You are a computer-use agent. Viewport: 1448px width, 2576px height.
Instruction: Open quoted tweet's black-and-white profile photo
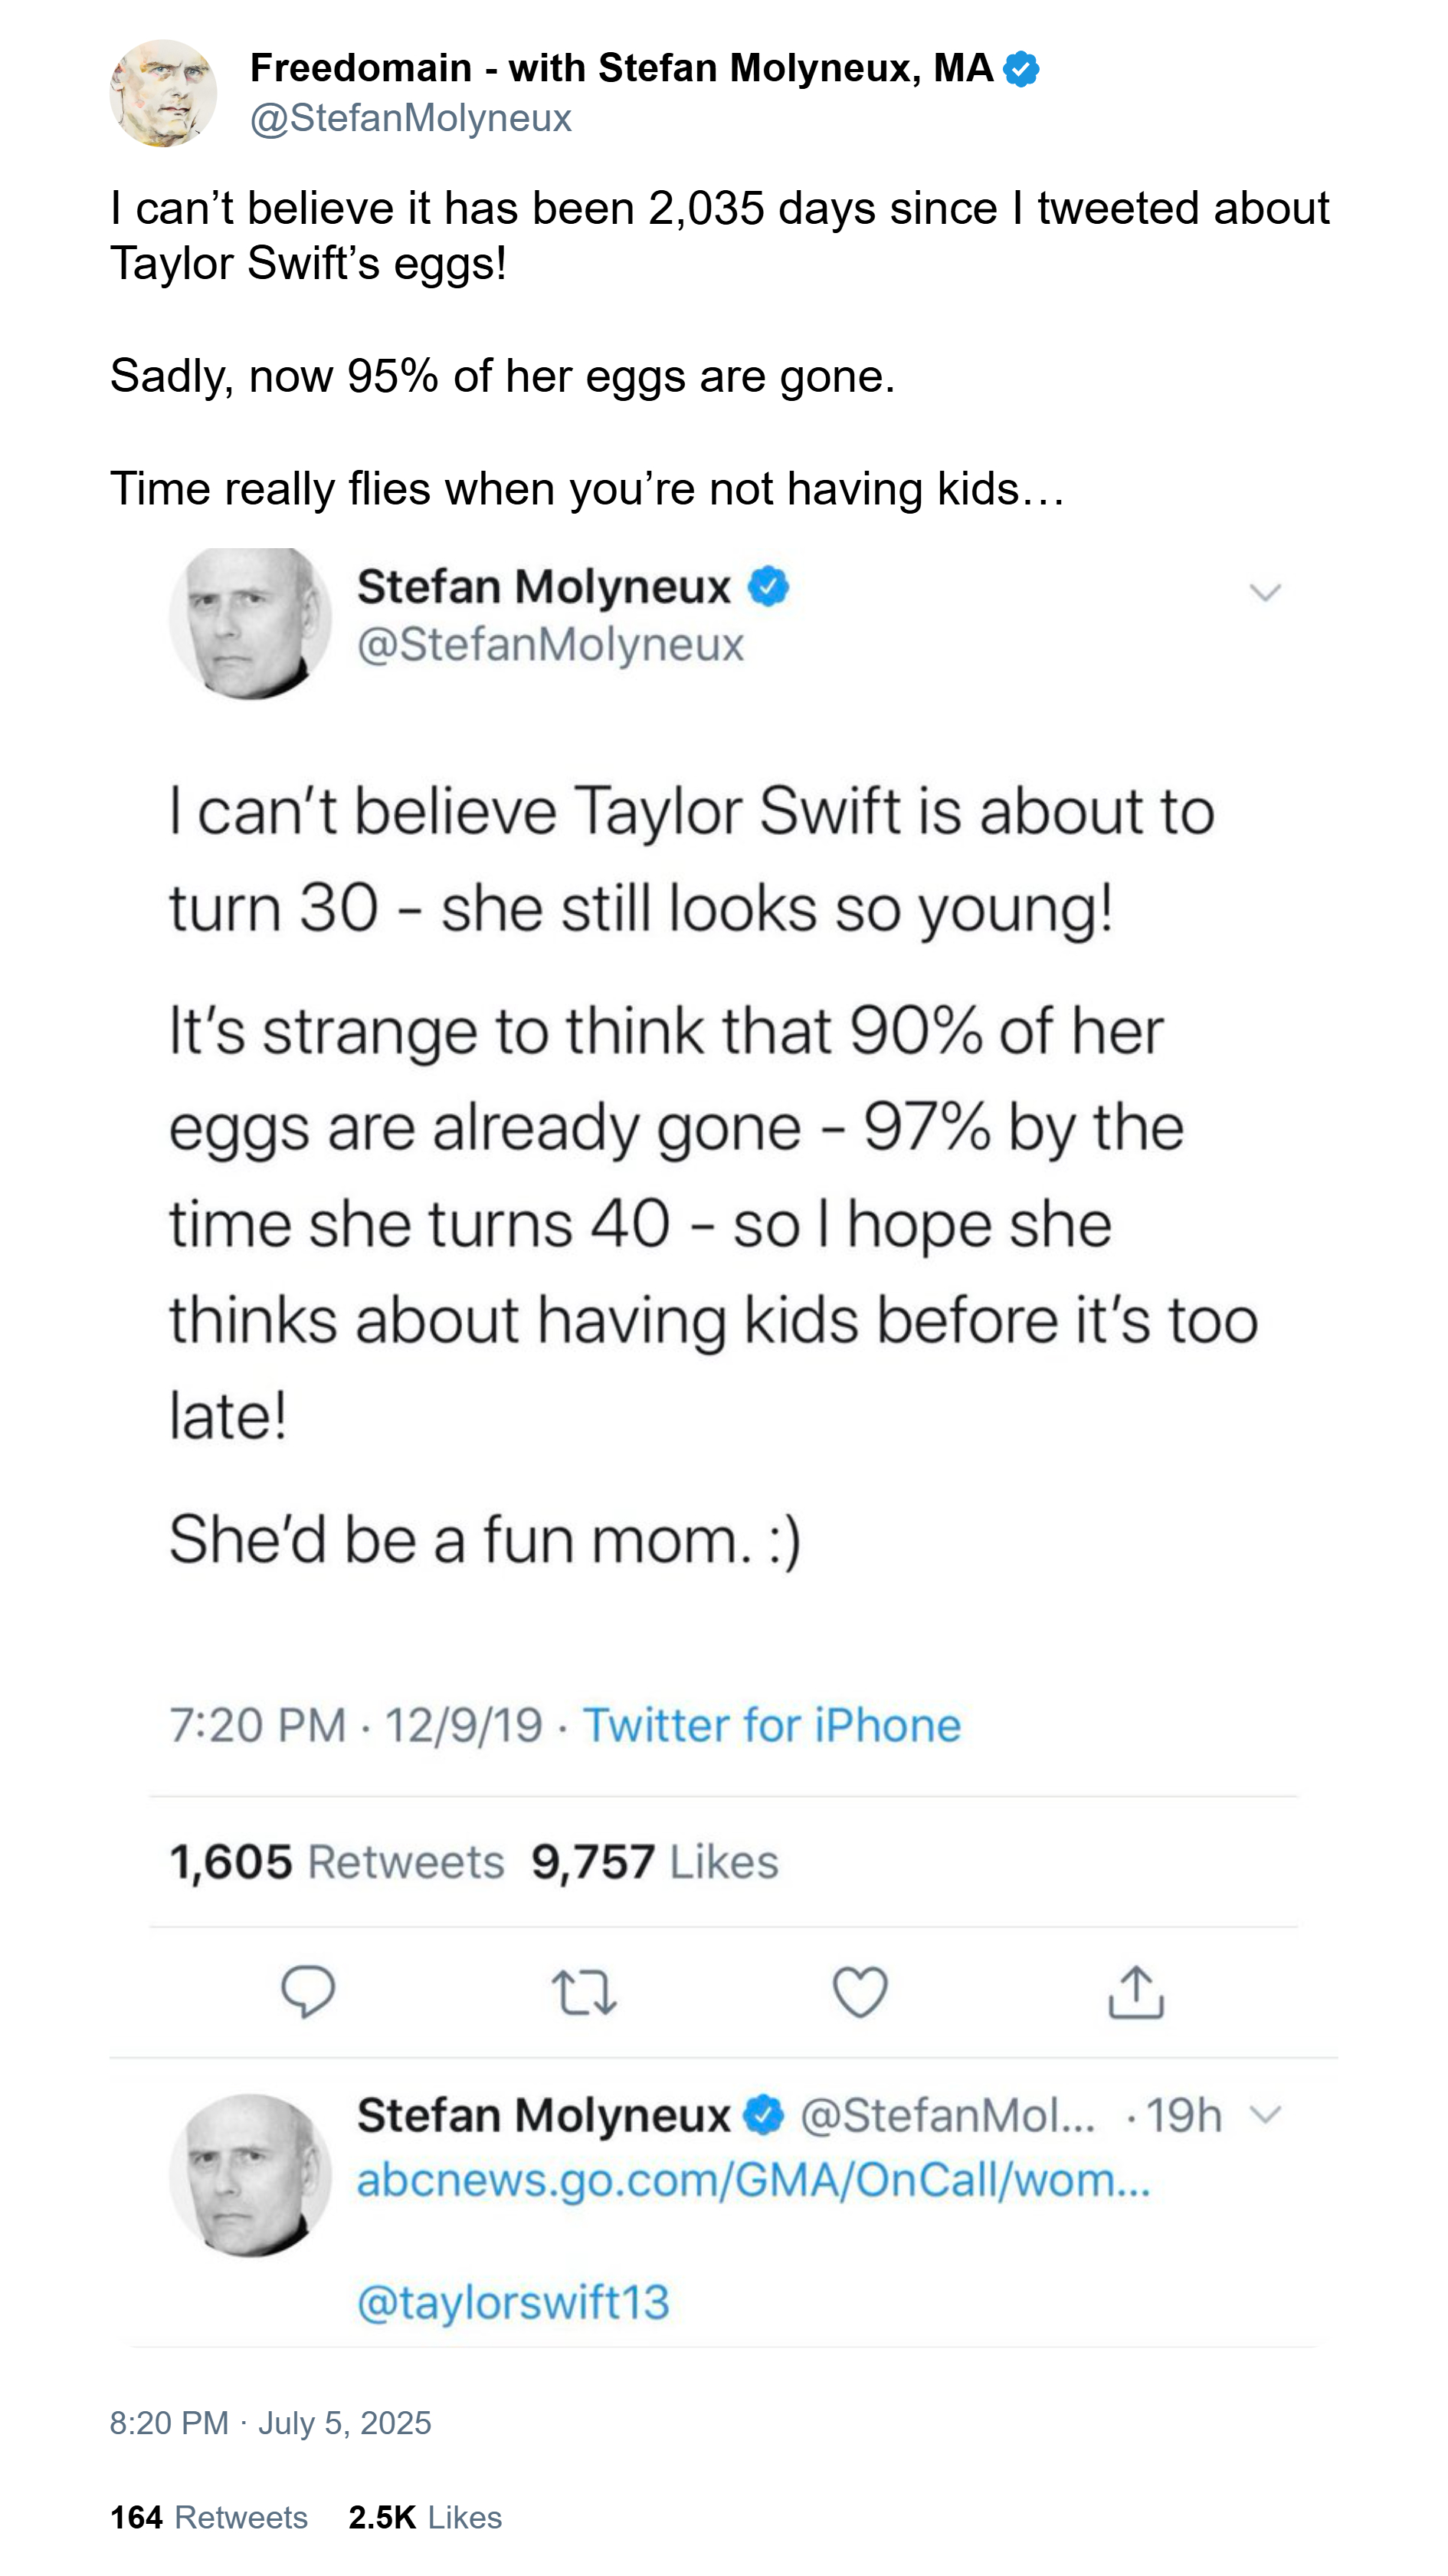click(x=250, y=622)
